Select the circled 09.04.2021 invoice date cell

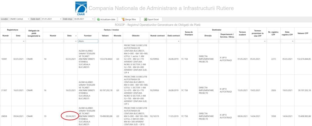click(x=70, y=116)
